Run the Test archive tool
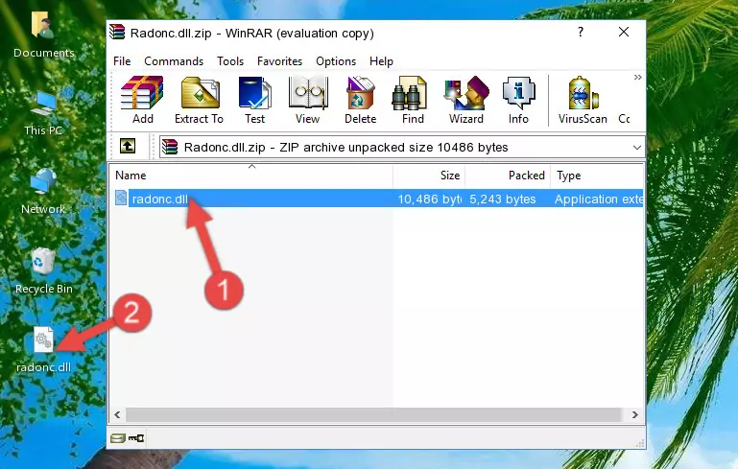This screenshot has height=469, width=738. (254, 100)
